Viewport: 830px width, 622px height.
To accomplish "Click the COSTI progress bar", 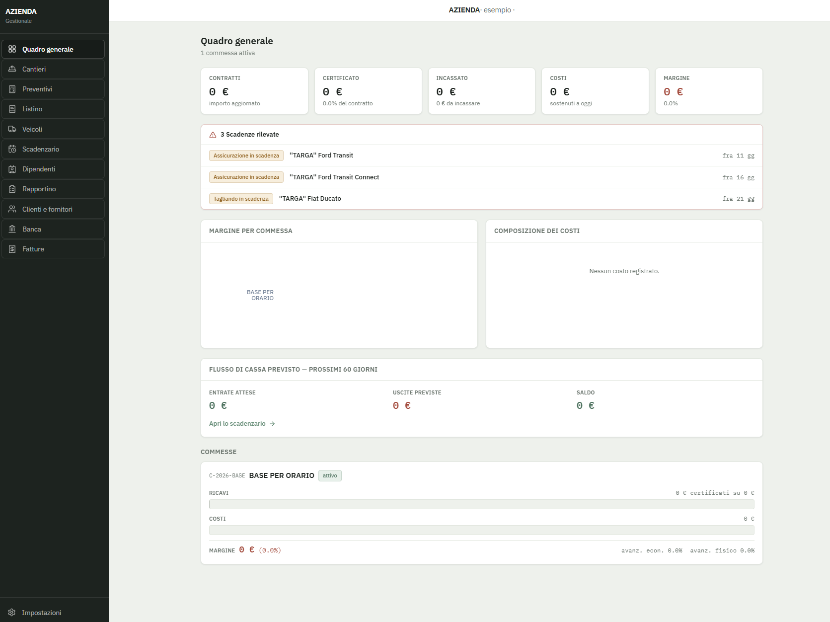I will 482,530.
